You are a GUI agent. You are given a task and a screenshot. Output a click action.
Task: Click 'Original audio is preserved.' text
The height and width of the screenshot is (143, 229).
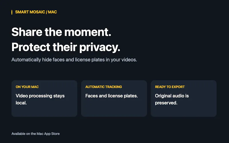coord(172,99)
